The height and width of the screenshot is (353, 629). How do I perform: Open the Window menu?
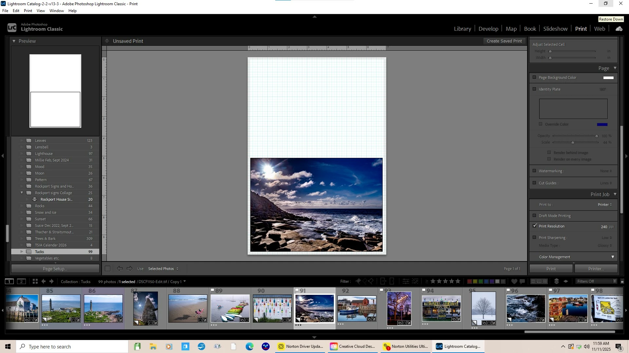click(x=56, y=11)
